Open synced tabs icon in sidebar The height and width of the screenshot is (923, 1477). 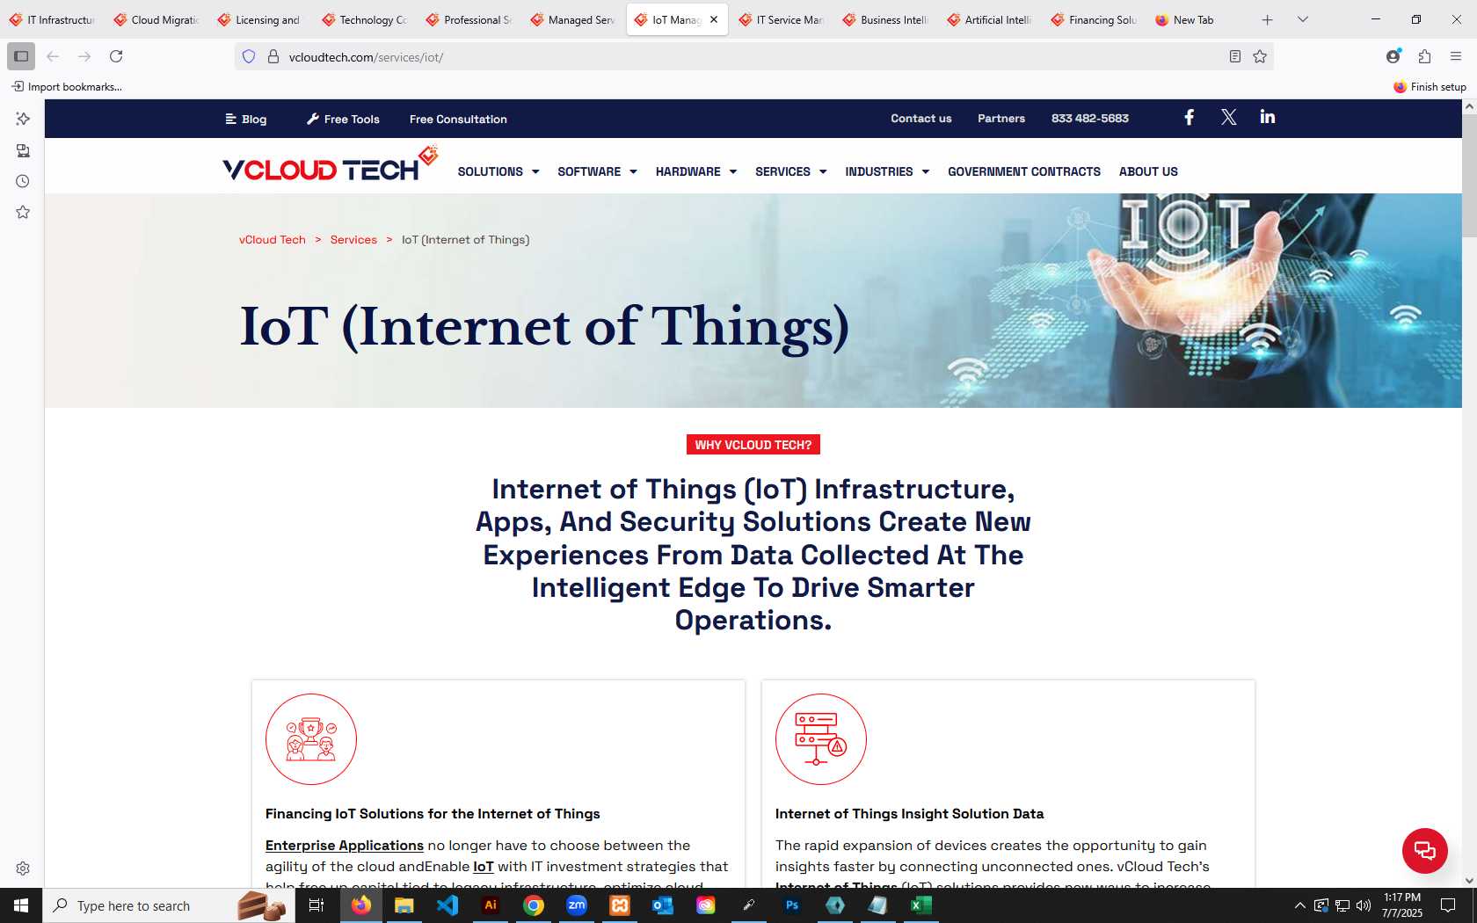tap(23, 150)
